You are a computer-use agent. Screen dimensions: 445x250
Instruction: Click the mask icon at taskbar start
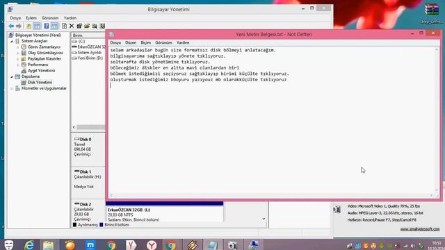click(9, 245)
